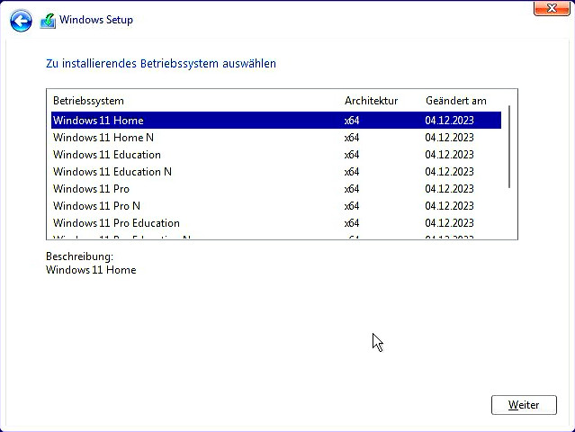
Task: Click the Geändert am column header
Action: [456, 101]
